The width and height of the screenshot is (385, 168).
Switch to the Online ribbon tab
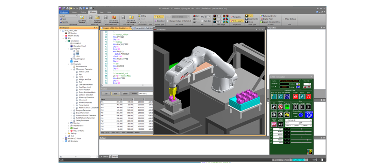[x=83, y=12]
